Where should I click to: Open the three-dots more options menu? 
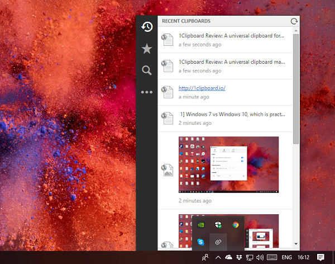pyautogui.click(x=147, y=92)
